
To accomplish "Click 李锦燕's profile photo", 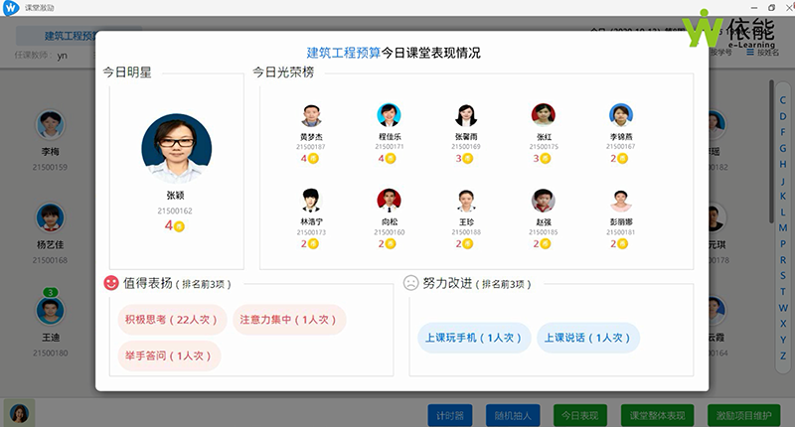I will coord(621,115).
